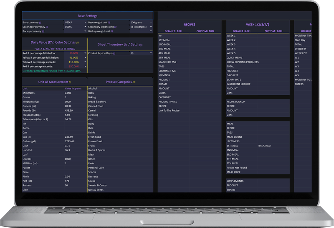Select the 'Tablespoon (tbsp or T)' unit cell
334x228 pixels.
pos(35,119)
